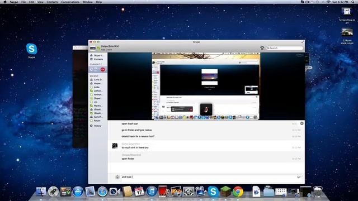The height and width of the screenshot is (201, 358).
Task: Open the Skype application menu
Action: point(13,2)
